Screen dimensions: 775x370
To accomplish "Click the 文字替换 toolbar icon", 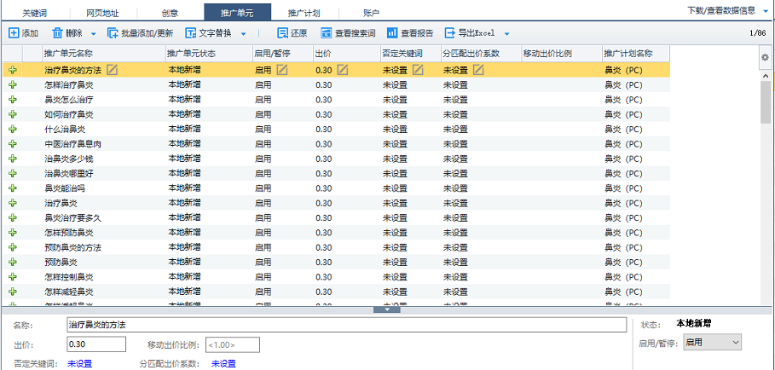I will tap(191, 33).
